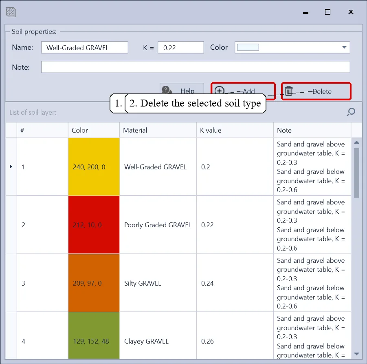Click the Note input field
Screen dimensions: 367x364
coord(196,67)
